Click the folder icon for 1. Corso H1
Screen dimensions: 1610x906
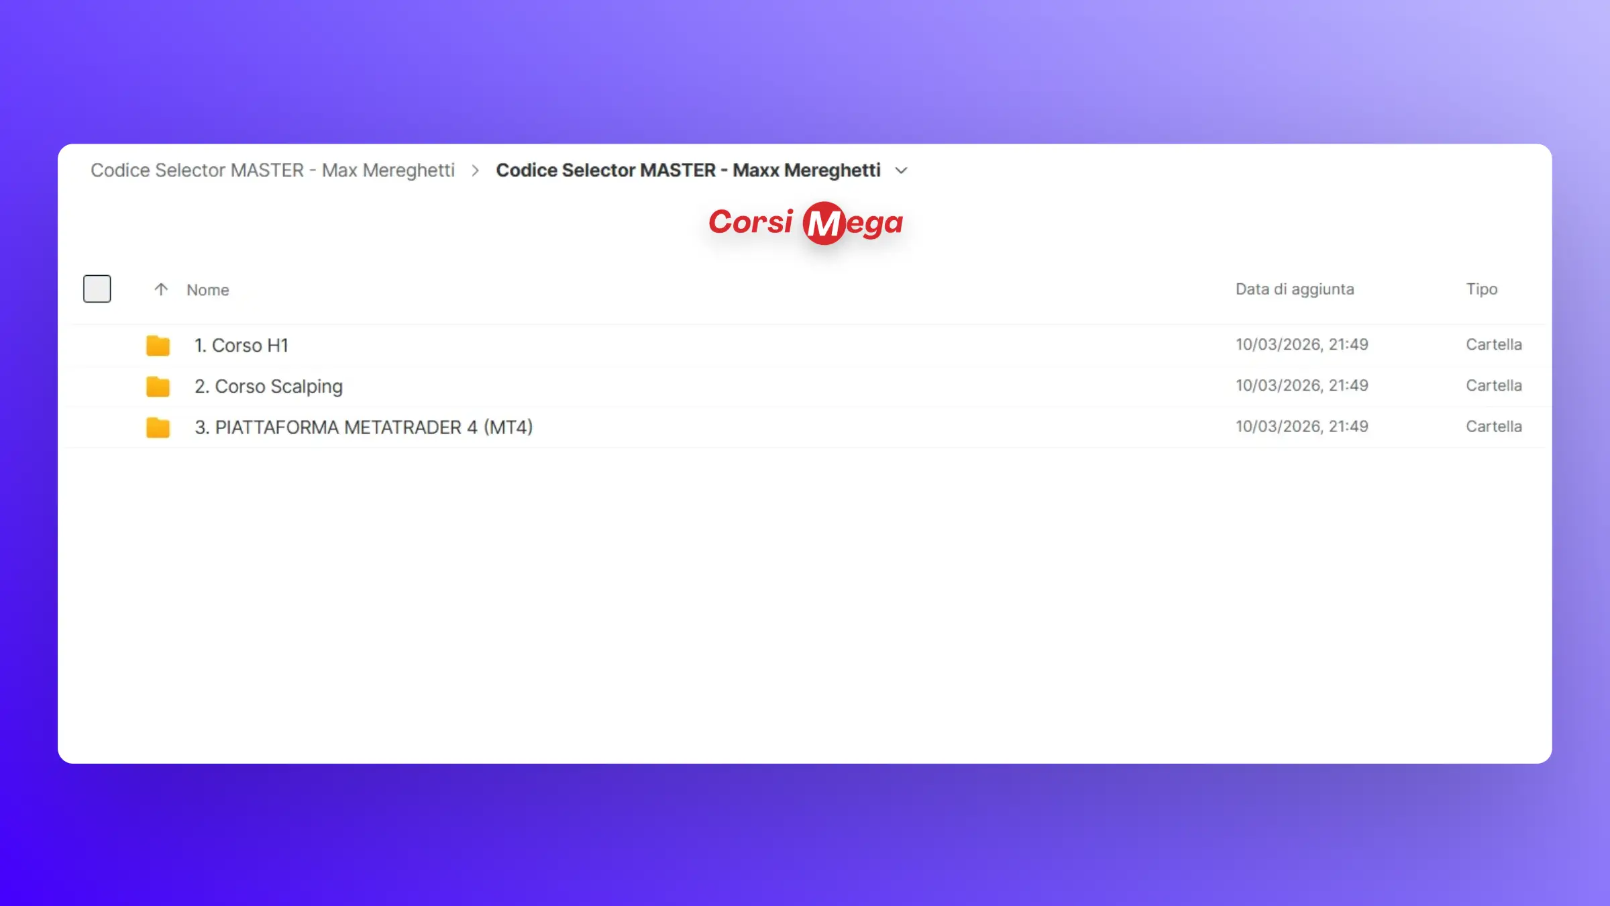(158, 346)
